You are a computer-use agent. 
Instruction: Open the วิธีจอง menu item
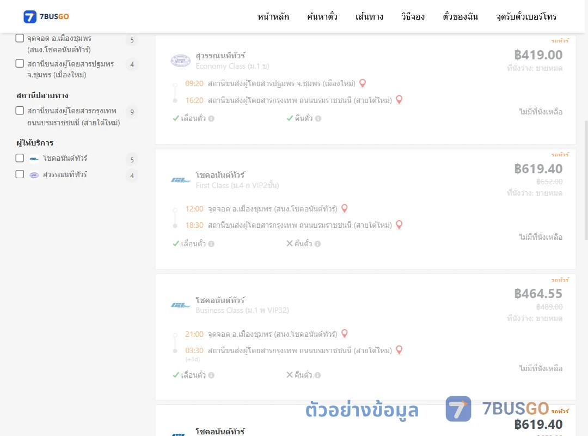pyautogui.click(x=413, y=16)
